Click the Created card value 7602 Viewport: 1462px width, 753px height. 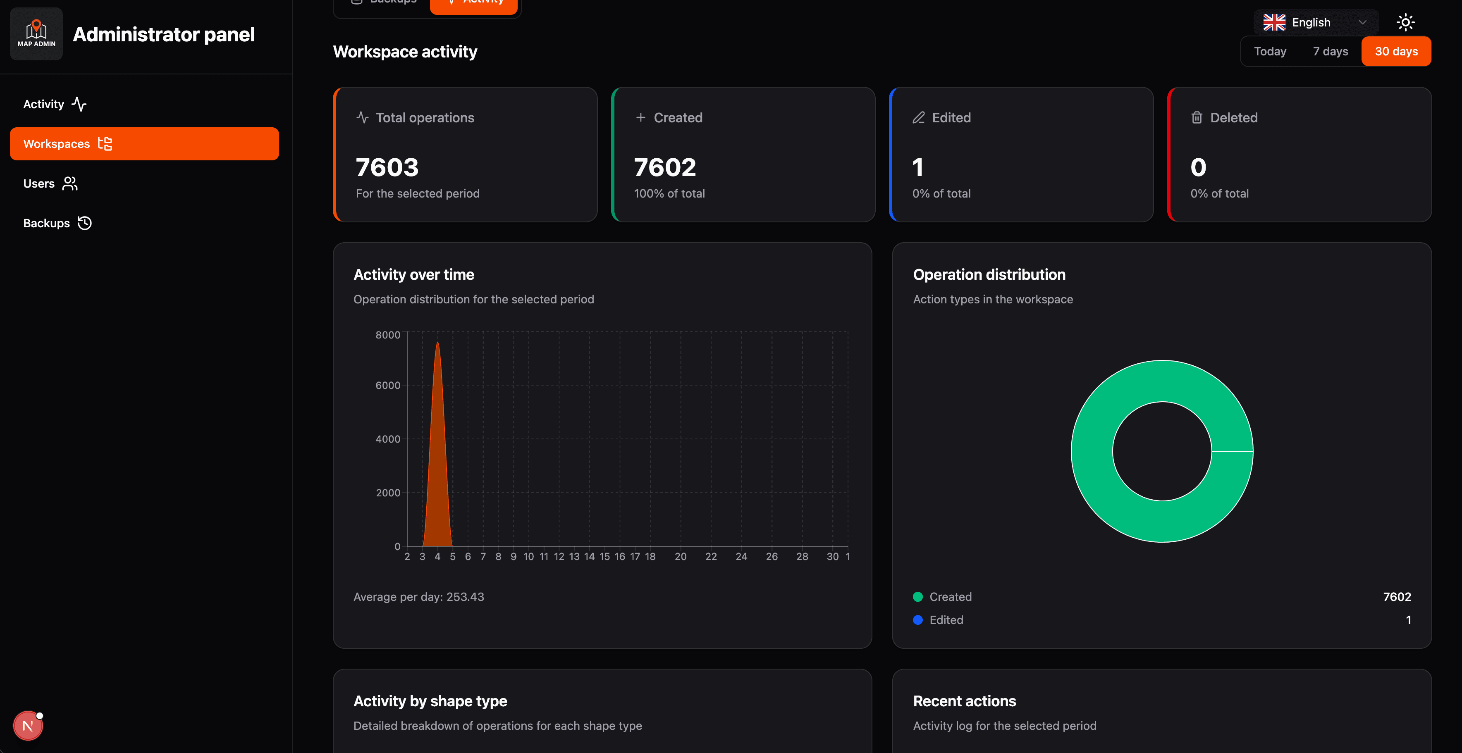664,167
